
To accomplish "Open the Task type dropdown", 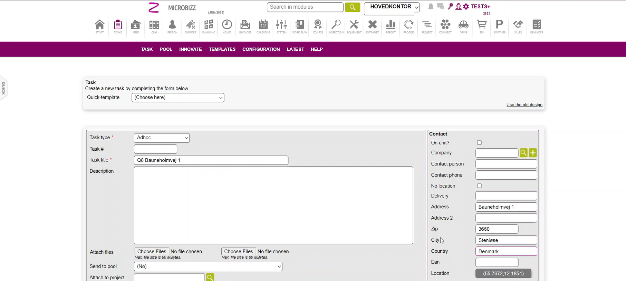I will click(x=162, y=138).
